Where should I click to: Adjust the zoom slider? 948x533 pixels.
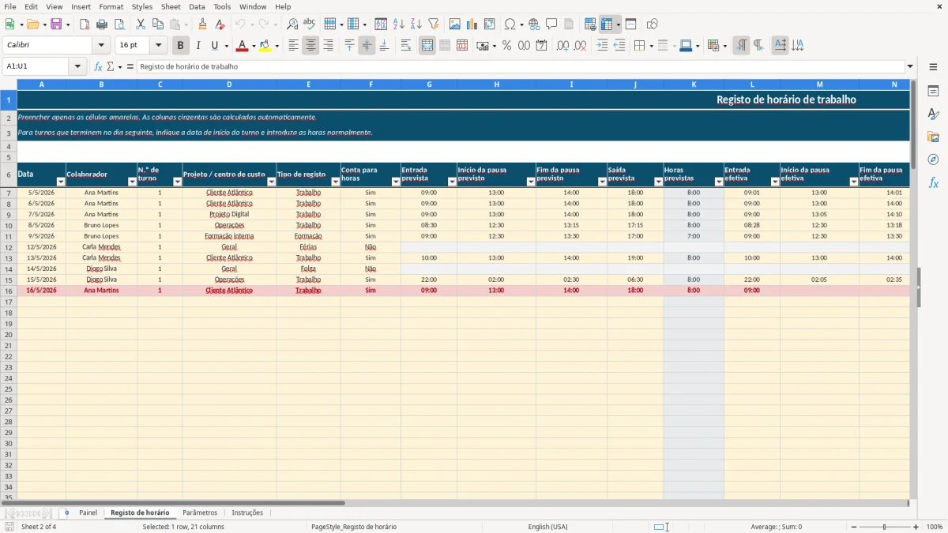(884, 527)
